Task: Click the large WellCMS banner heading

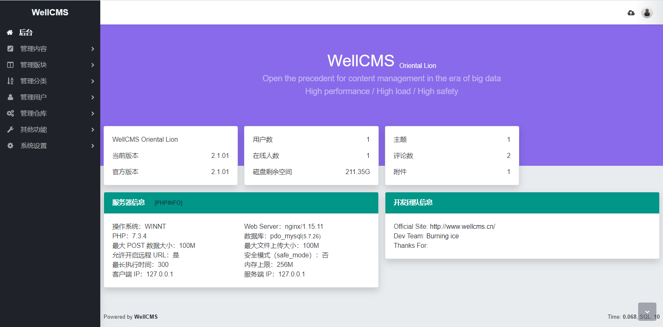Action: point(361,61)
